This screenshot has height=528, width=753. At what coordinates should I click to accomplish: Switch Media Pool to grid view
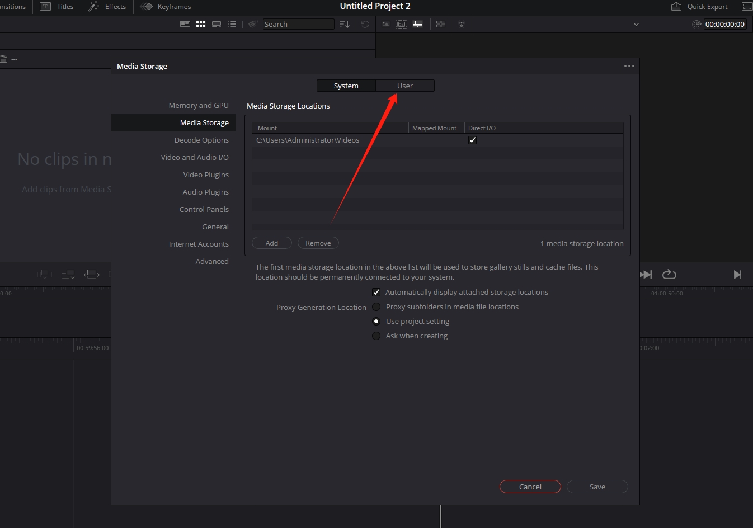point(200,24)
